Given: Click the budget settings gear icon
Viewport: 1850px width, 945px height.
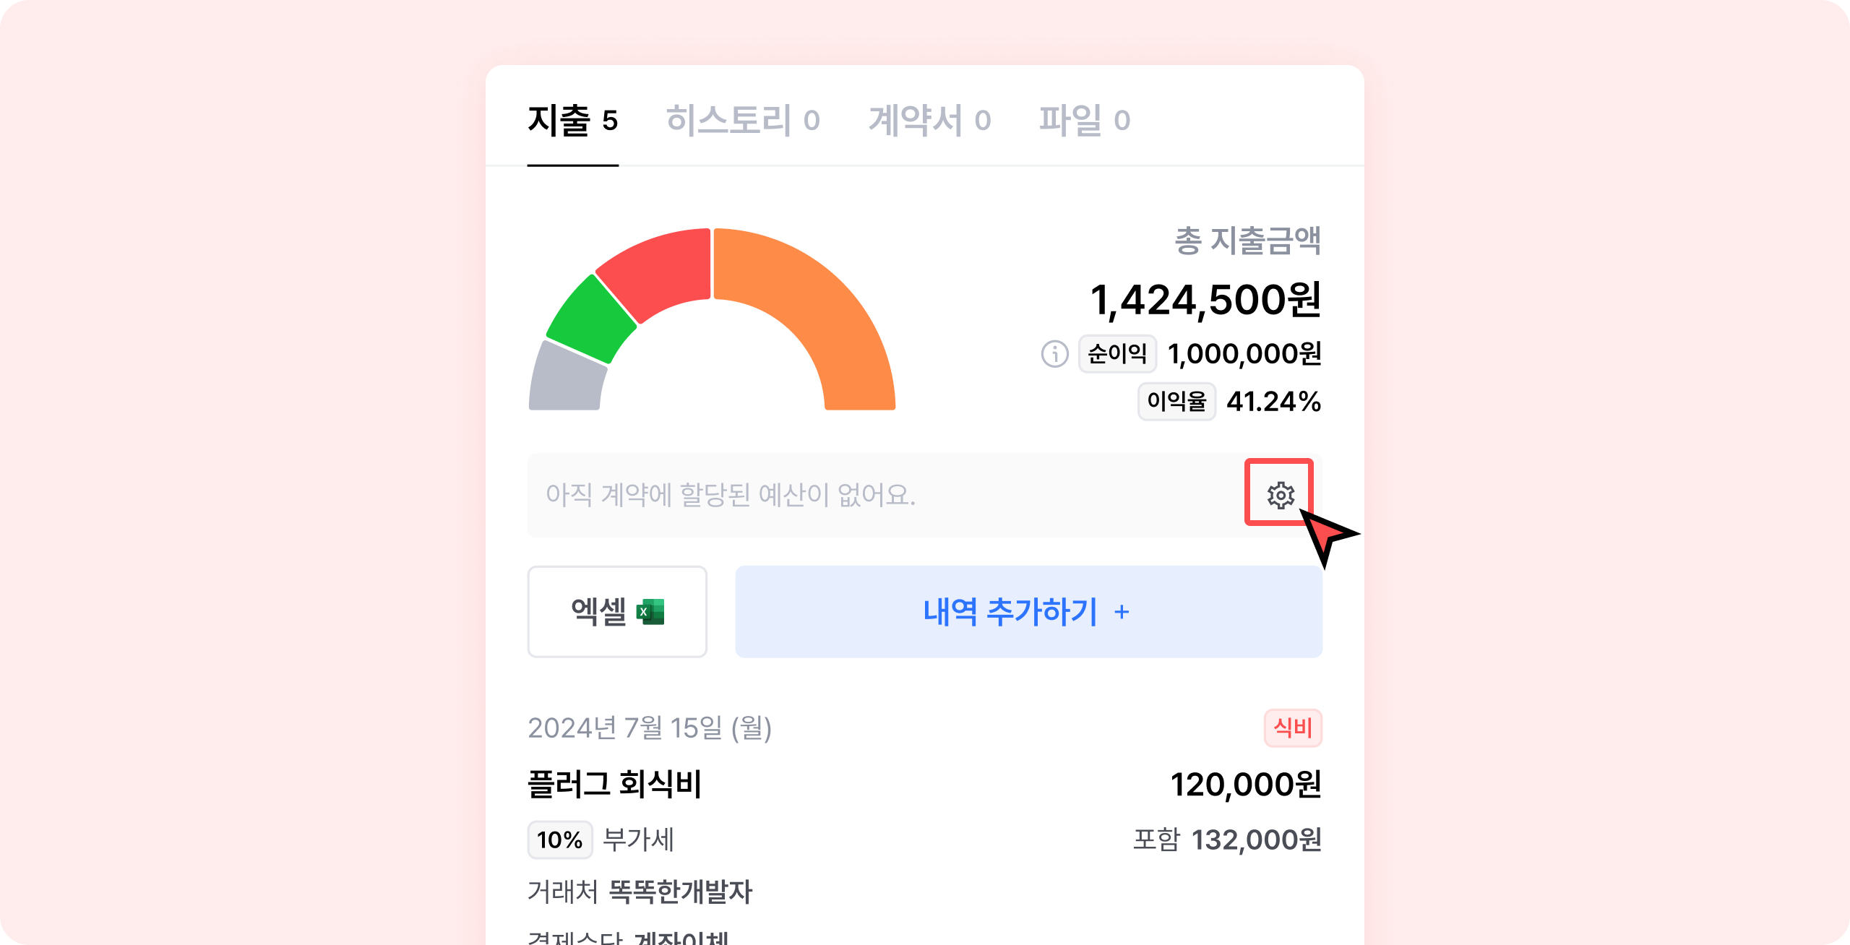Looking at the screenshot, I should coord(1280,495).
